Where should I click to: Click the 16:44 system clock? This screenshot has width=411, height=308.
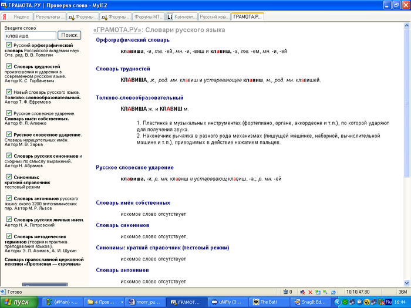tap(400, 302)
